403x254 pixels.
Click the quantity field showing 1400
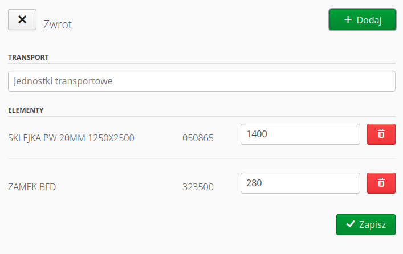coord(300,134)
